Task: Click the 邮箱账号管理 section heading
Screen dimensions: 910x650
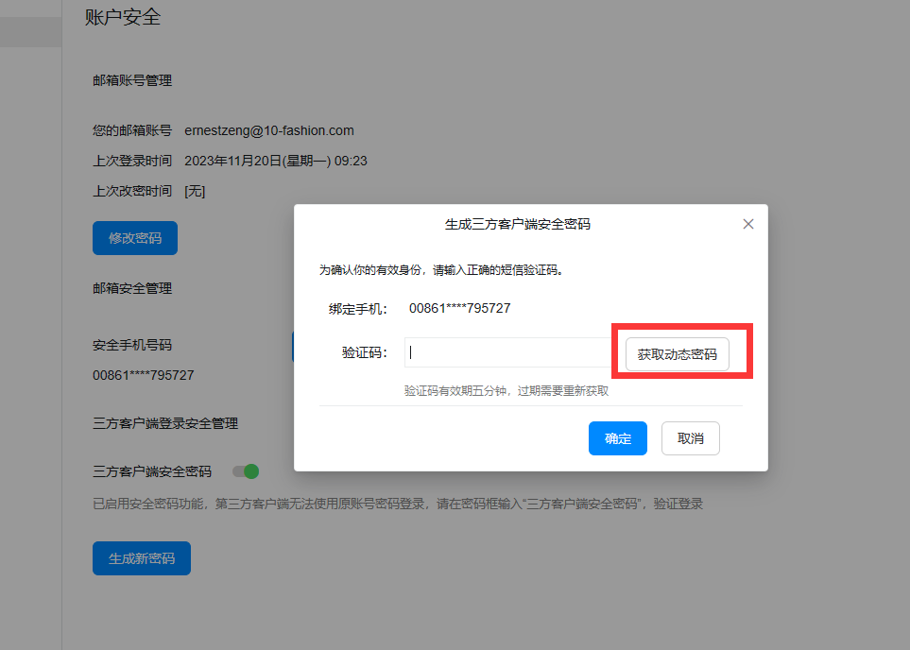Action: click(132, 80)
